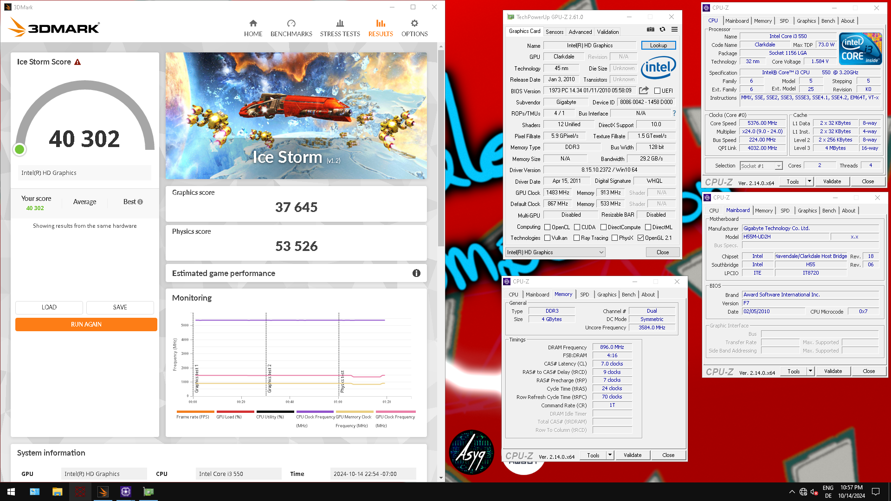This screenshot has width=891, height=501.
Task: Switch to Advanced tab in GPU-Z
Action: click(580, 32)
